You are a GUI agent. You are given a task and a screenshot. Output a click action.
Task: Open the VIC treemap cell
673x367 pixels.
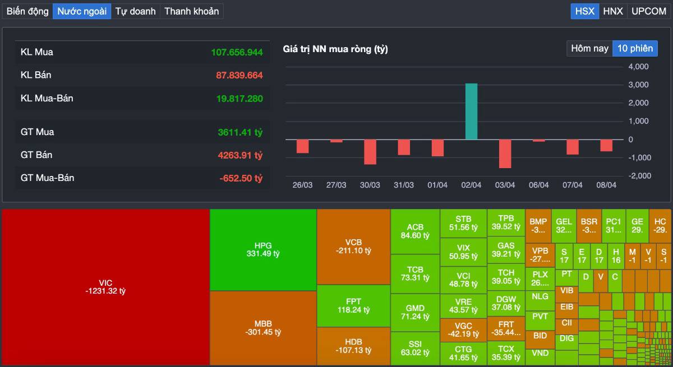pos(106,287)
